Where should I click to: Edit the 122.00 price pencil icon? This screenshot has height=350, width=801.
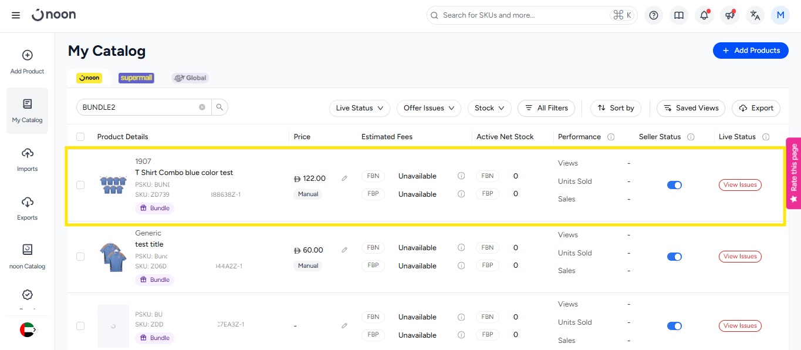pyautogui.click(x=344, y=179)
